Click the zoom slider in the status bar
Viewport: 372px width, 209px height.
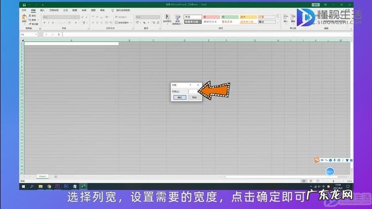333,181
